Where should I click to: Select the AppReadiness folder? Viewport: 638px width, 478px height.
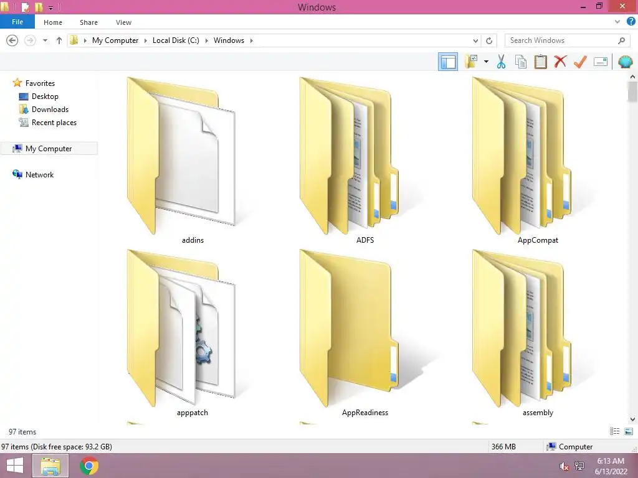[x=365, y=332]
